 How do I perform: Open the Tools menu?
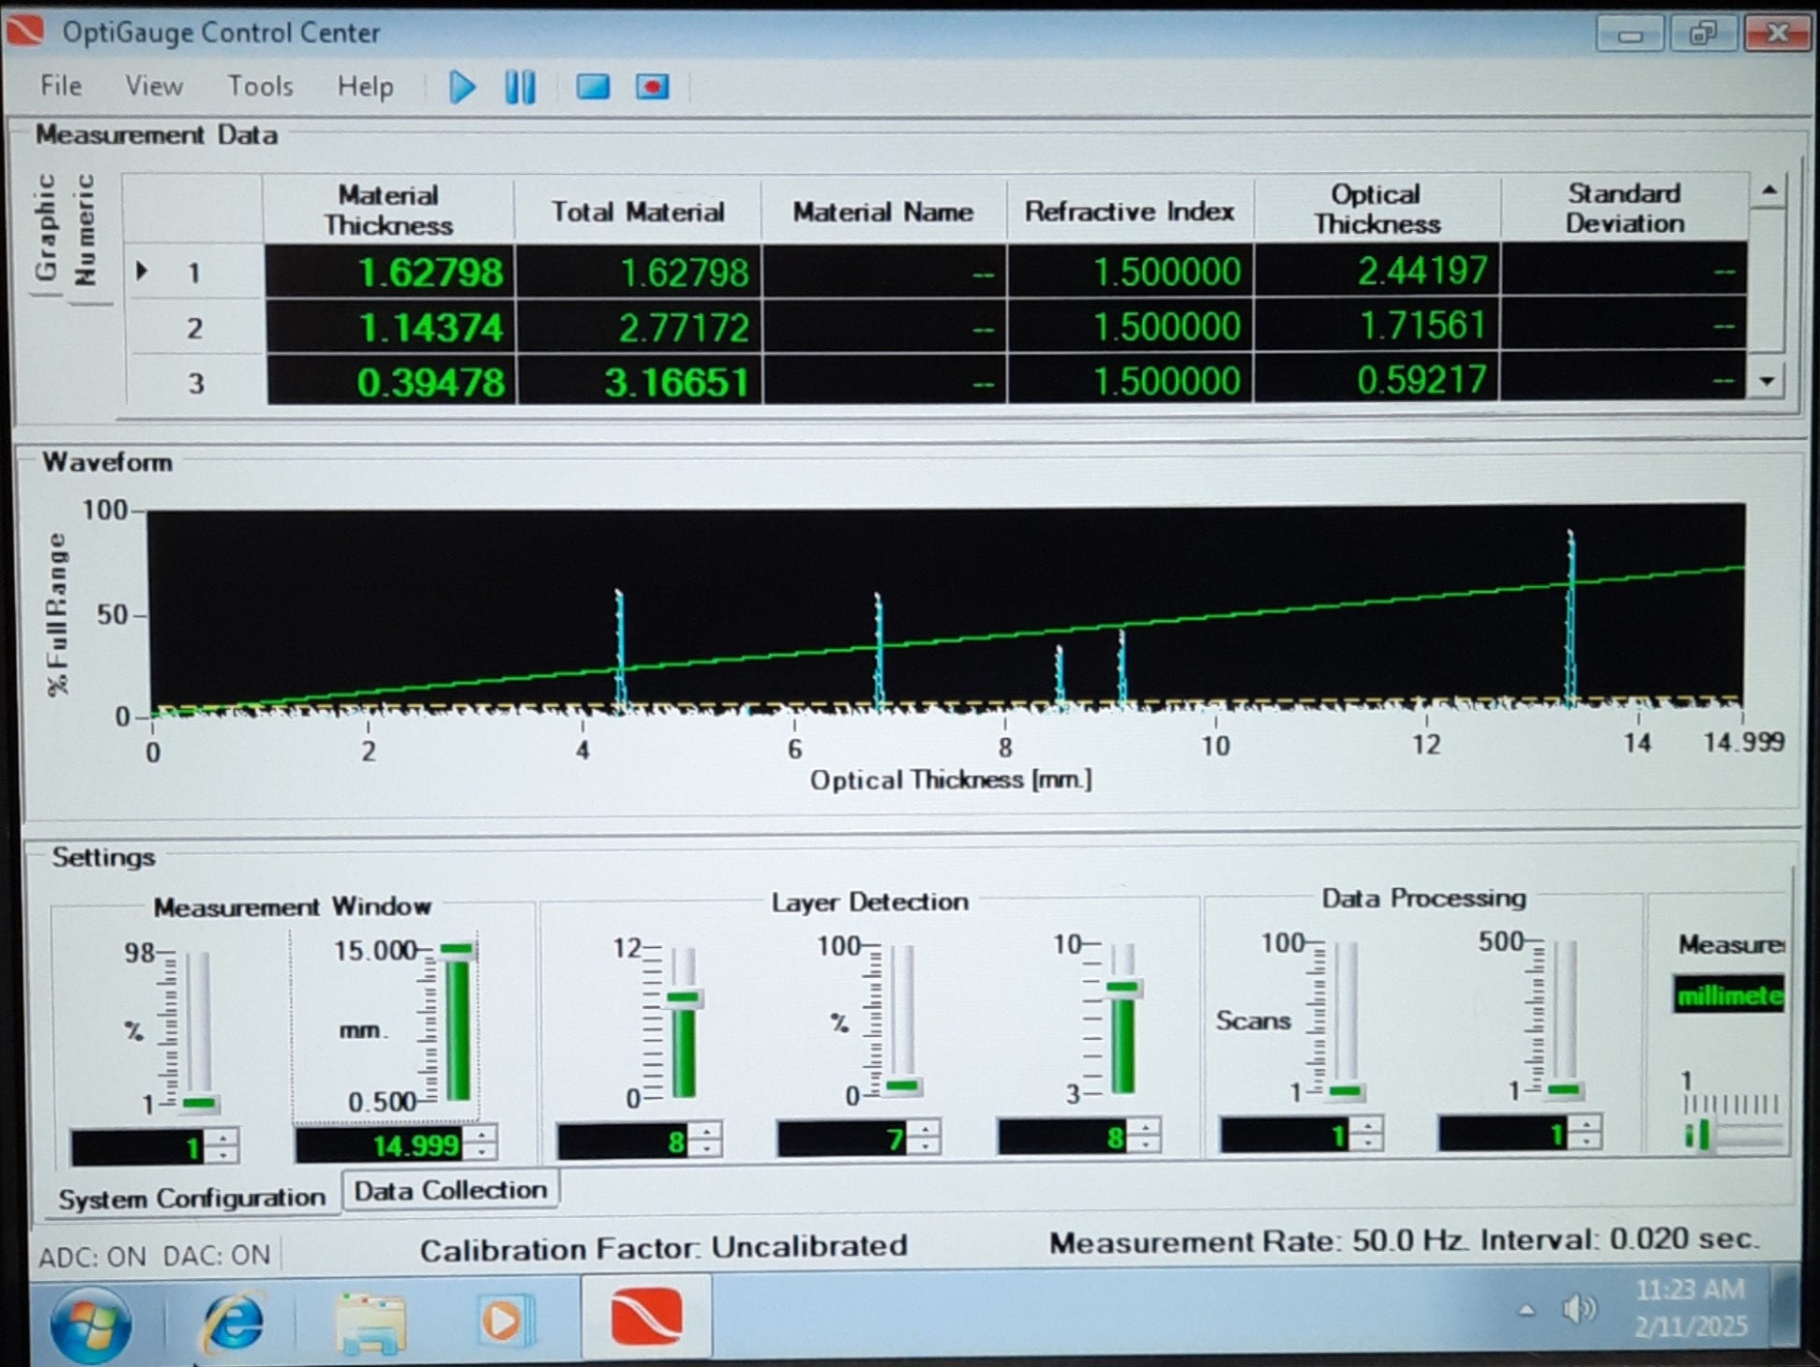[260, 86]
